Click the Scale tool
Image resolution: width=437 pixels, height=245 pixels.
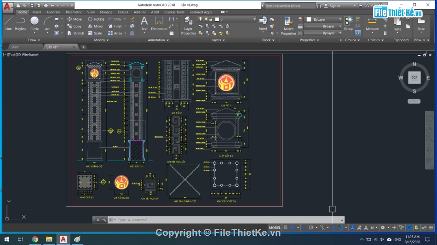[95, 33]
